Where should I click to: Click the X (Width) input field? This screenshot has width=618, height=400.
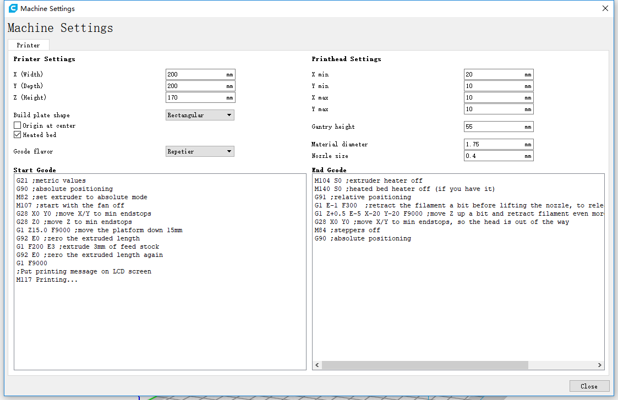(195, 74)
